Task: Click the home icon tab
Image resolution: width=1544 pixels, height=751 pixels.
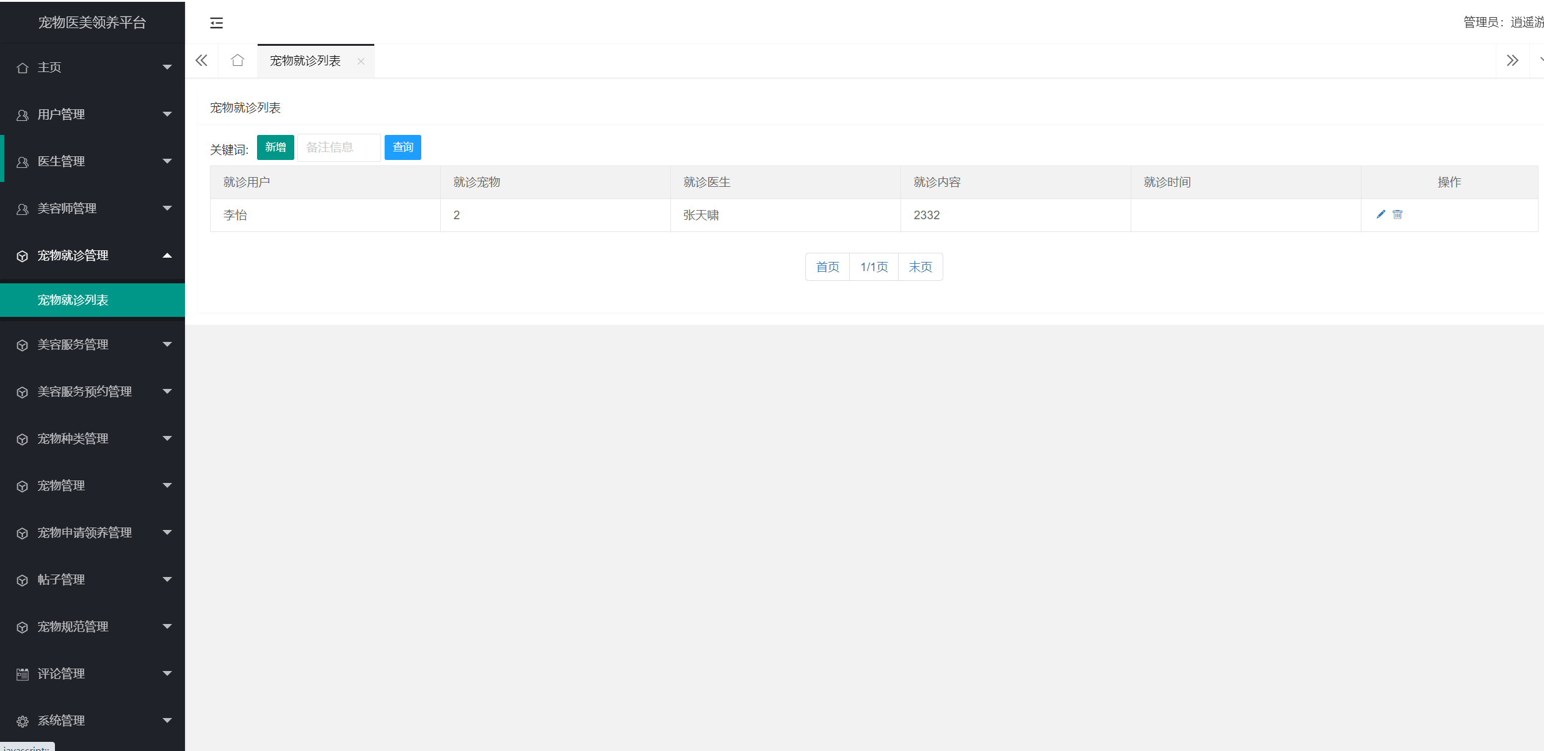Action: (237, 60)
